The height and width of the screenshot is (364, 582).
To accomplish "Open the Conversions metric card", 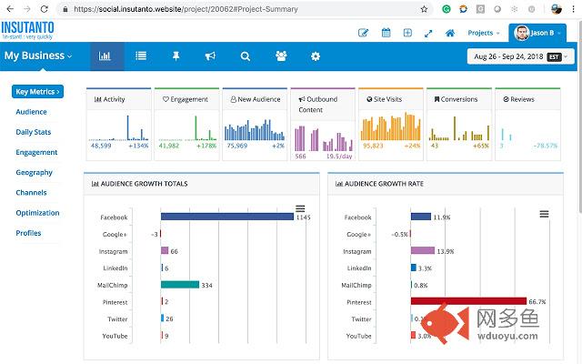I will pos(459,125).
